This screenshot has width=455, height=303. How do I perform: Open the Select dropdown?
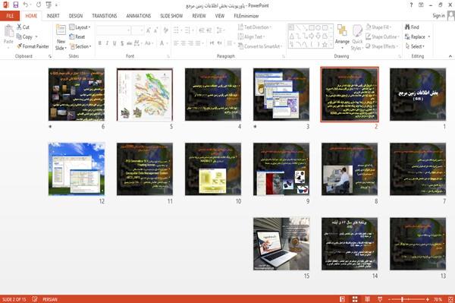click(415, 46)
